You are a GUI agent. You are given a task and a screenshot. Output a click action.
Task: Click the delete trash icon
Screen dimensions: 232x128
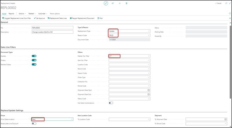(127, 3)
